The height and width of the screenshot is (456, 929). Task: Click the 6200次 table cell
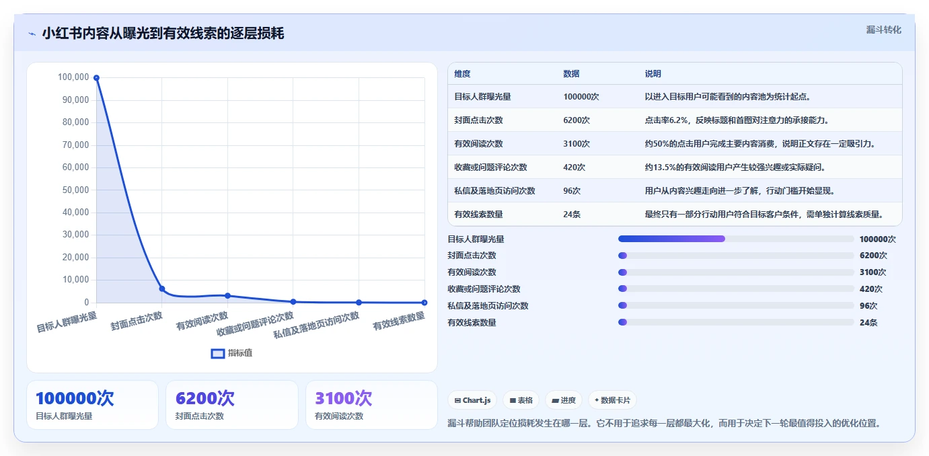tap(577, 120)
